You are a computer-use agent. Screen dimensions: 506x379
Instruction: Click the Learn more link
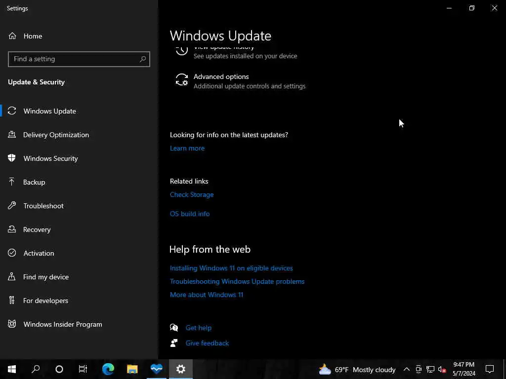[187, 148]
